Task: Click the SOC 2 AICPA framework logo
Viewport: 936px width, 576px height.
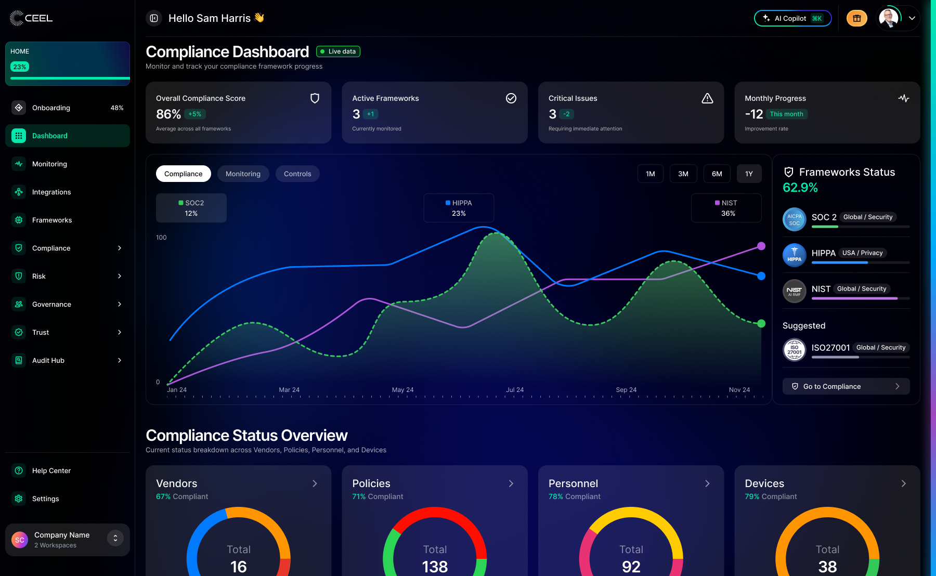Action: (x=795, y=219)
